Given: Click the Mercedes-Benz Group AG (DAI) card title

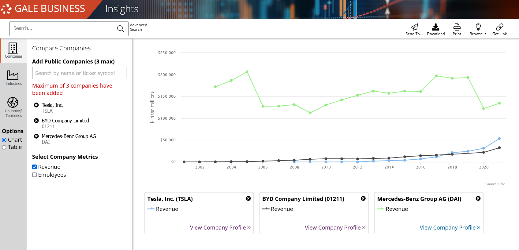Looking at the screenshot, I should (x=419, y=199).
